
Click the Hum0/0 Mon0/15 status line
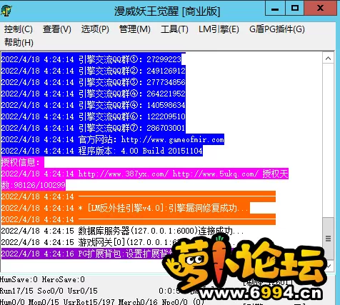click(102, 301)
